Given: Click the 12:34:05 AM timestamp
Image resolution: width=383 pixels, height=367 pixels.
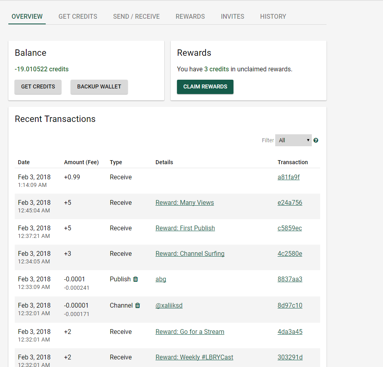Looking at the screenshot, I should pos(34,261).
